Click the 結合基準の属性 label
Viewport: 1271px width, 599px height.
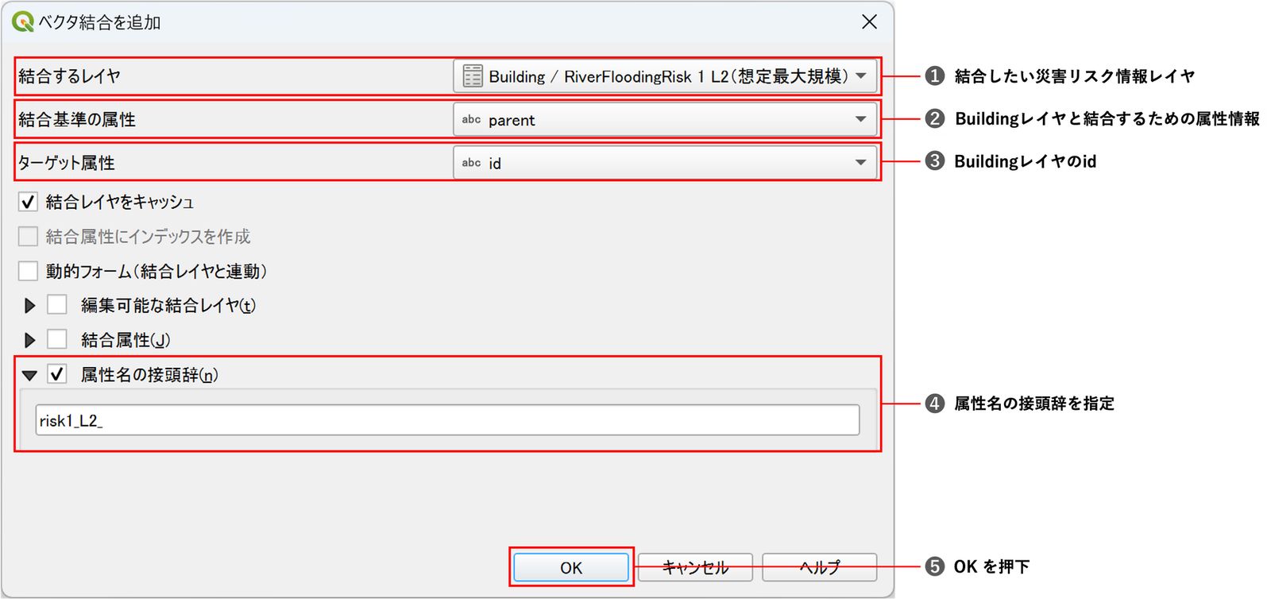click(77, 120)
